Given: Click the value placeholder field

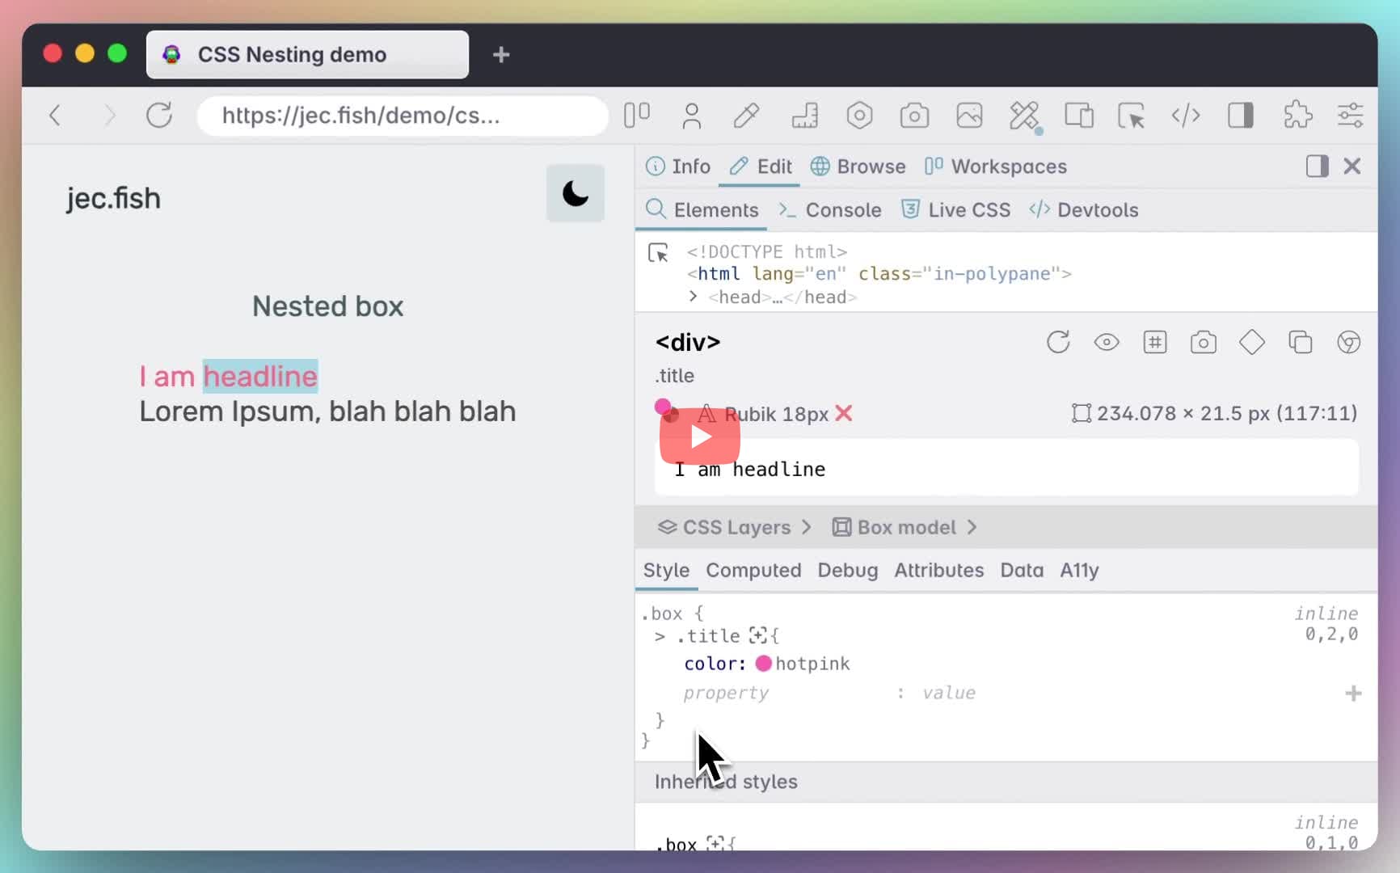Looking at the screenshot, I should pyautogui.click(x=949, y=693).
